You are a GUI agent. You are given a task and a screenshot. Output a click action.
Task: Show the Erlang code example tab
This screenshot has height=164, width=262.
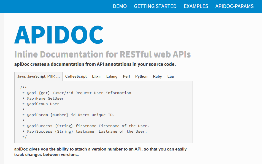(112, 76)
